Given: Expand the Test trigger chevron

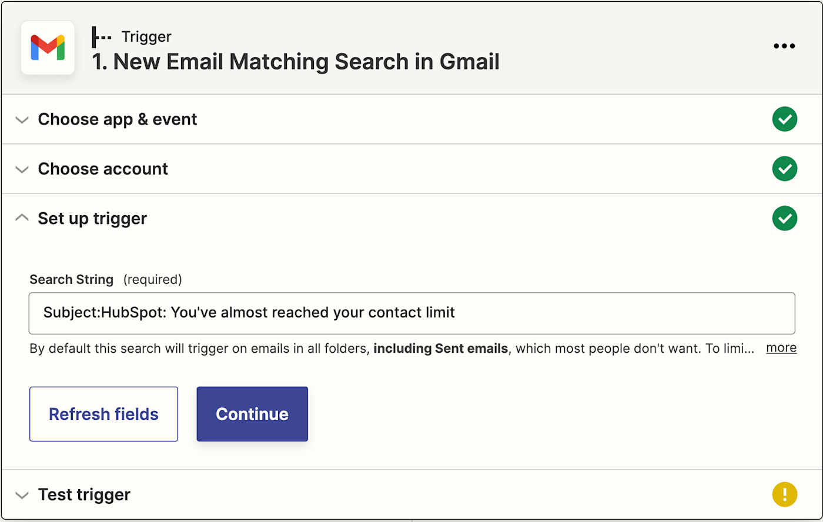Looking at the screenshot, I should tap(22, 495).
